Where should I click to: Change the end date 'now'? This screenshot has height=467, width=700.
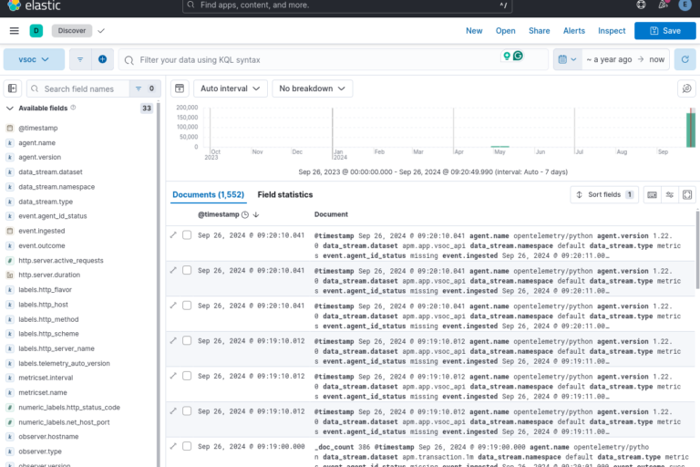656,59
